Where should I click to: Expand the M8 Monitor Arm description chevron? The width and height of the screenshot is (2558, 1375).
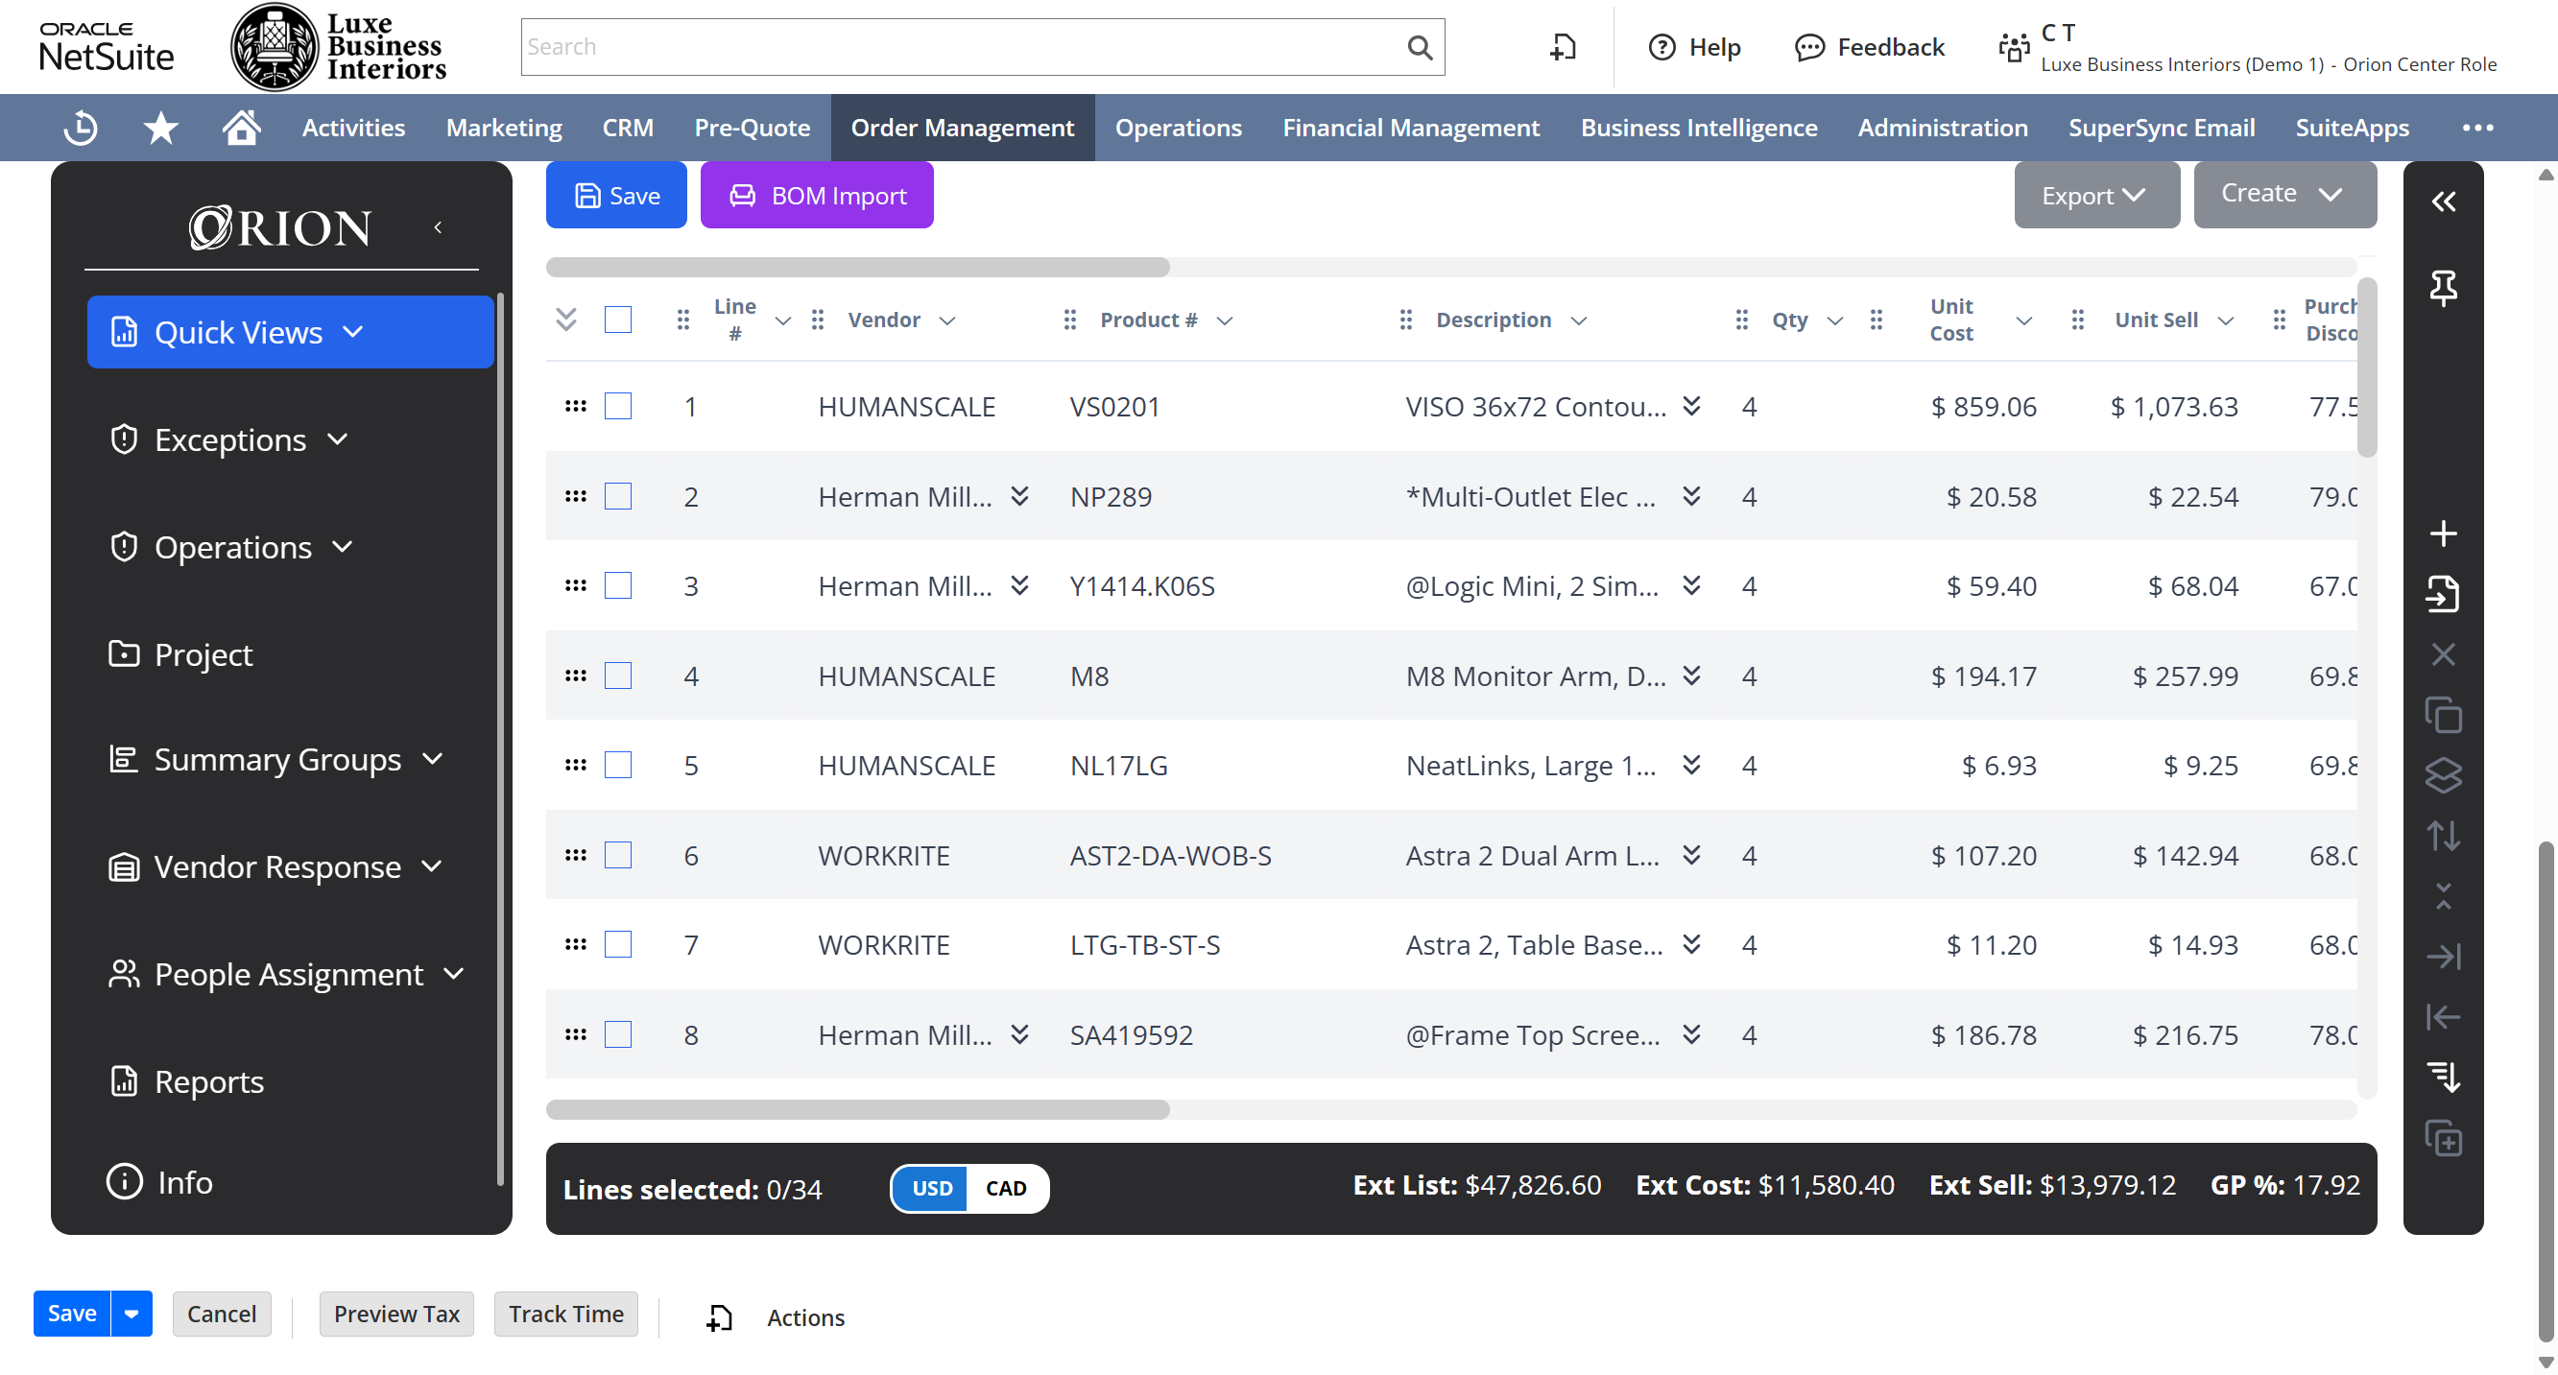pyautogui.click(x=1691, y=676)
